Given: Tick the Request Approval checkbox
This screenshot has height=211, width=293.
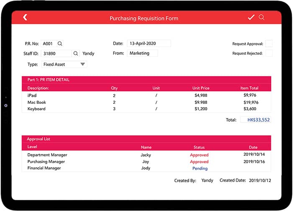Looking at the screenshot, I should (269, 44).
